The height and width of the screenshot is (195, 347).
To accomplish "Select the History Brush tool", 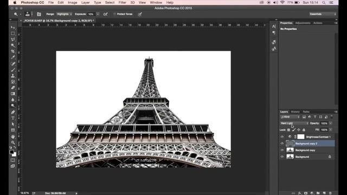I will click(x=13, y=82).
